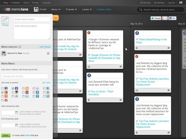Click the WordPress service icon
Screen dimensions: 186x139
click(x=48, y=96)
